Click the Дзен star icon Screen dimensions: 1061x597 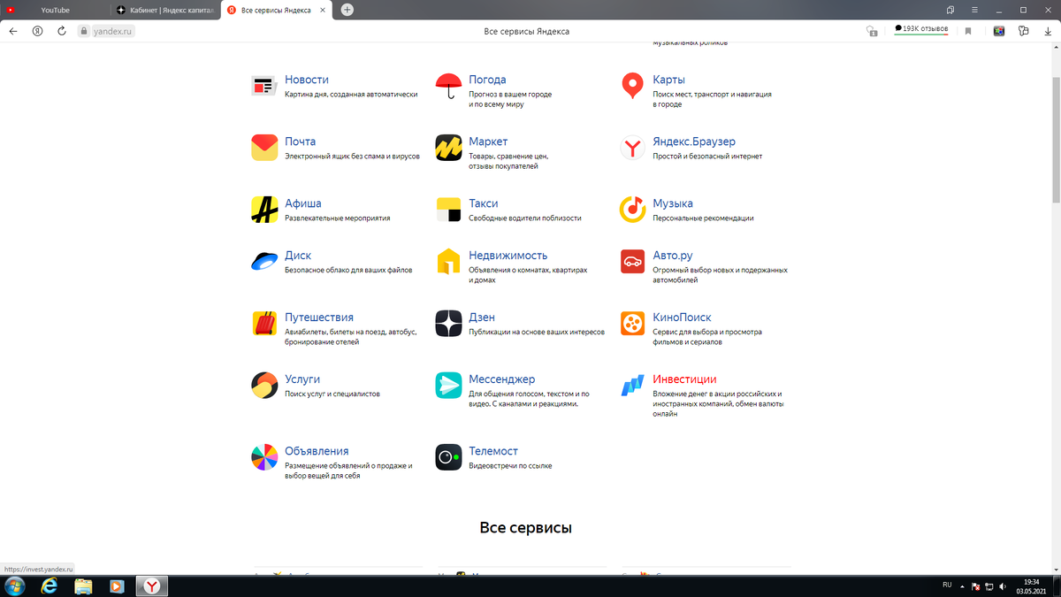(448, 324)
